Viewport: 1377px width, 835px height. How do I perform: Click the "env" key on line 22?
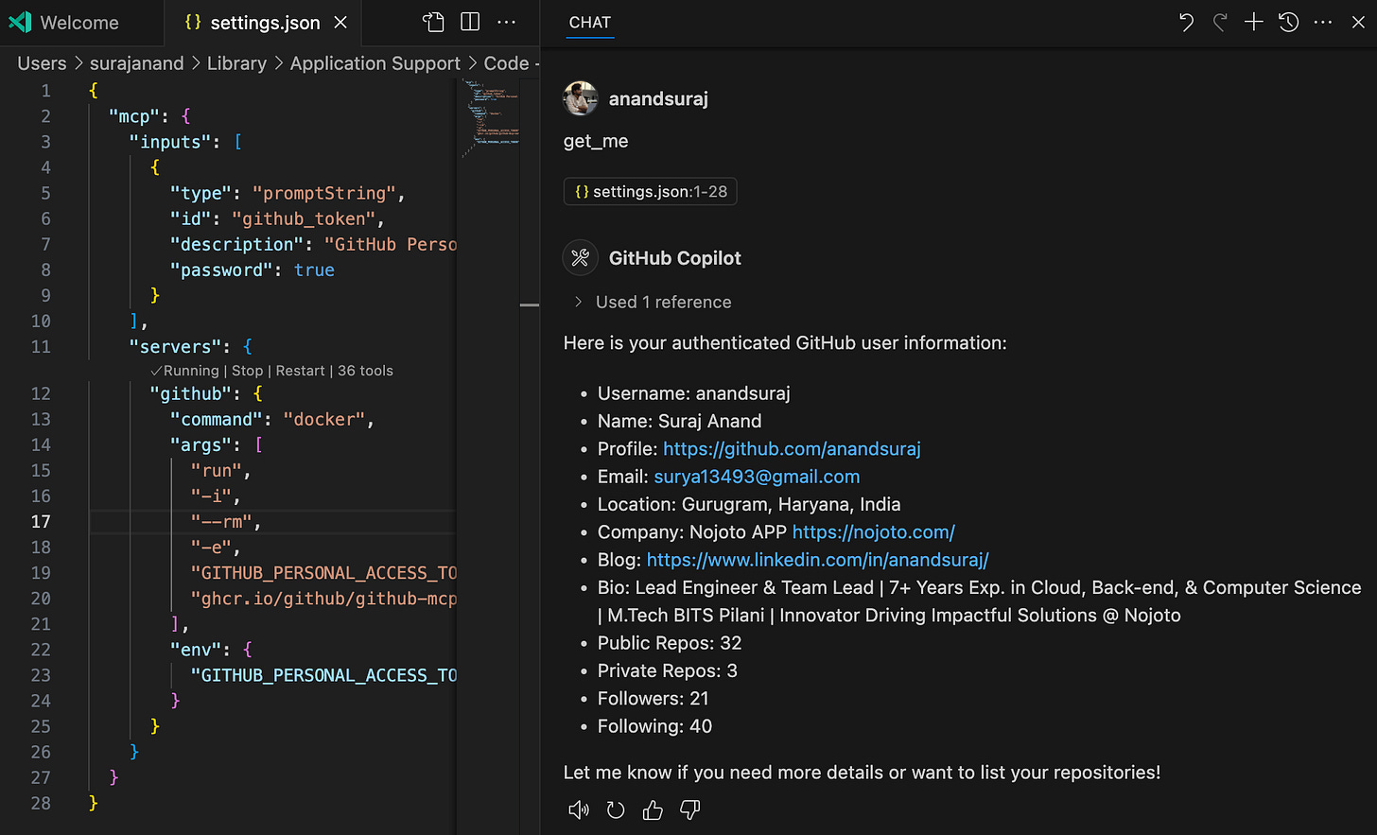pos(196,649)
